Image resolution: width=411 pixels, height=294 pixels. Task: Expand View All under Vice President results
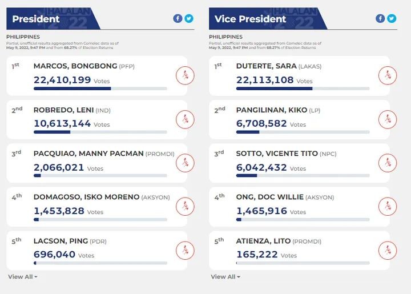tap(225, 277)
